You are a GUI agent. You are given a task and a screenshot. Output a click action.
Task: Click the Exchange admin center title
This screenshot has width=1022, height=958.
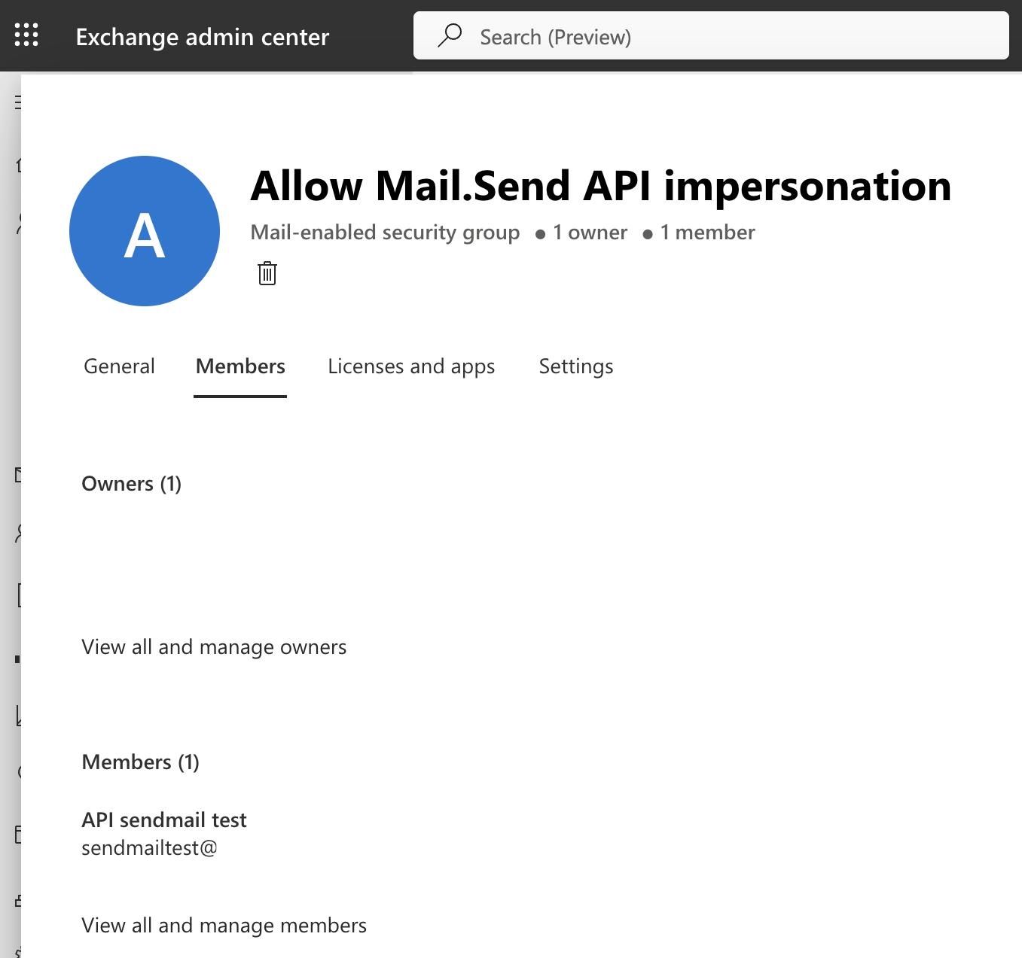pos(203,37)
